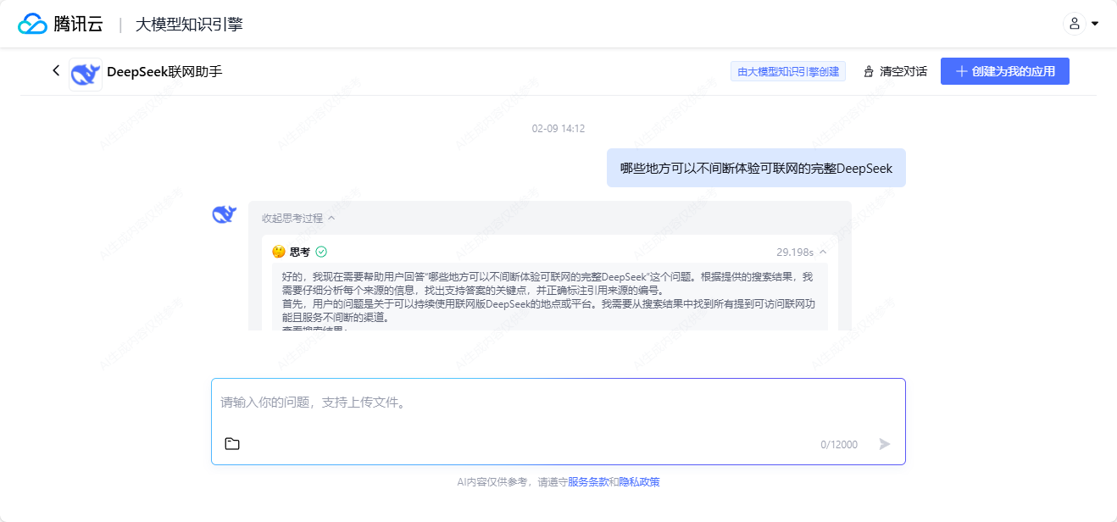The width and height of the screenshot is (1117, 522).
Task: Open the file upload folder icon
Action: pyautogui.click(x=232, y=443)
